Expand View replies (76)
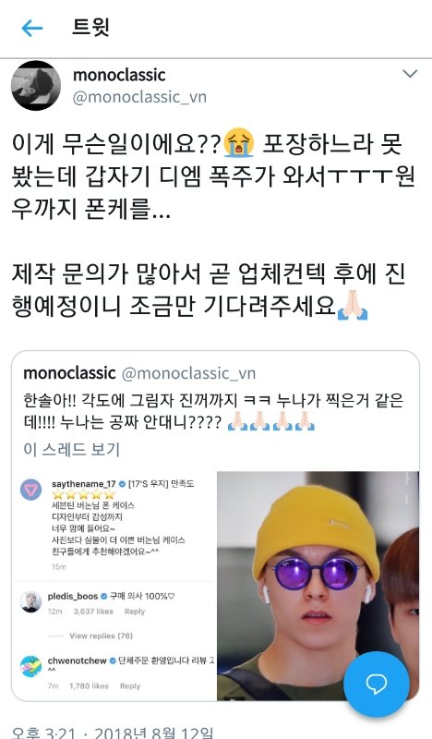This screenshot has width=432, height=739. tap(101, 636)
